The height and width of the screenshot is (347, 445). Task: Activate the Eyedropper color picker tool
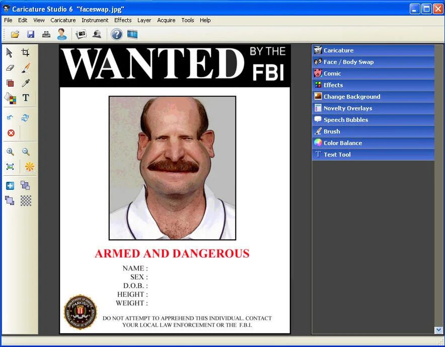tap(26, 83)
